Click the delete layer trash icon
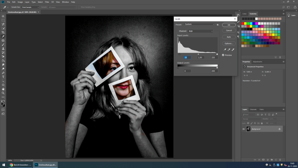Image resolution: width=298 pixels, height=168 pixels. tap(280, 160)
